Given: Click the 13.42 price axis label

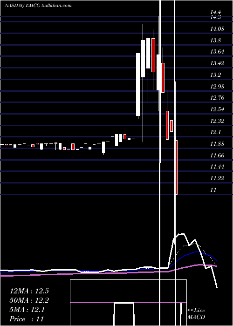Looking at the screenshot, I should [x=217, y=63].
